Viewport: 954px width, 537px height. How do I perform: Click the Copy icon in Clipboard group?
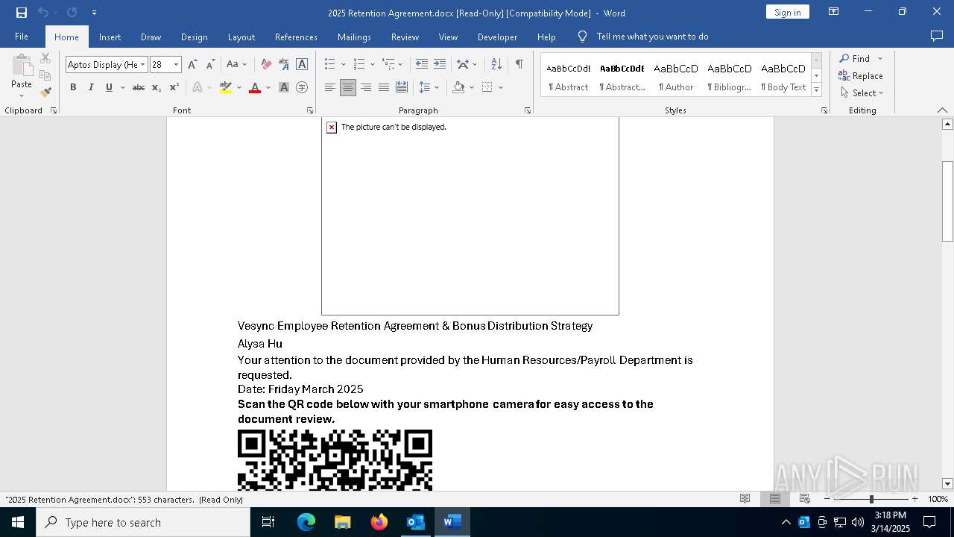tap(45, 75)
